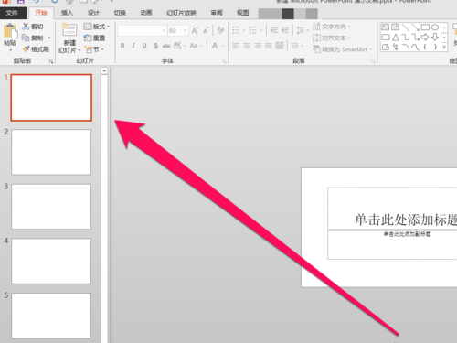Open the font size dropdown showing 60

click(x=177, y=30)
